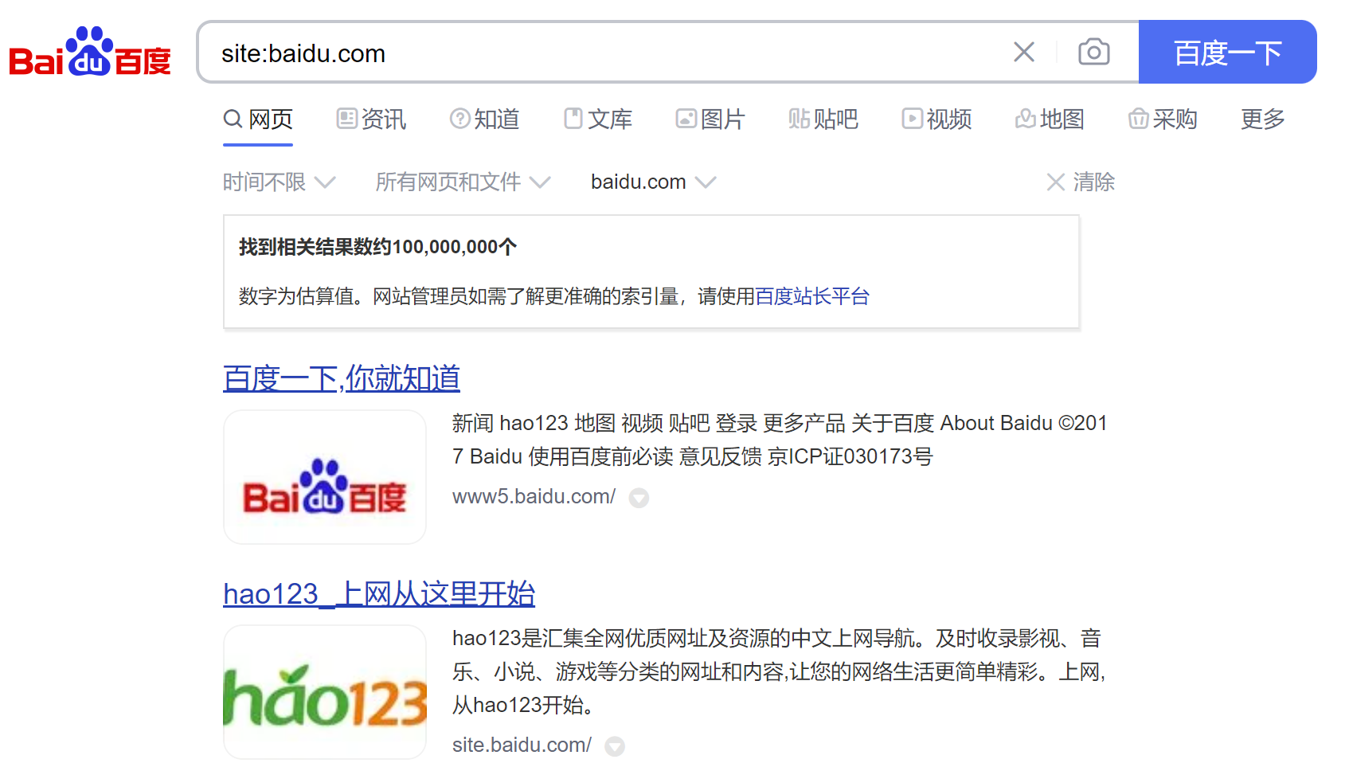Open result hao123_上网从这里开始

pos(379,594)
